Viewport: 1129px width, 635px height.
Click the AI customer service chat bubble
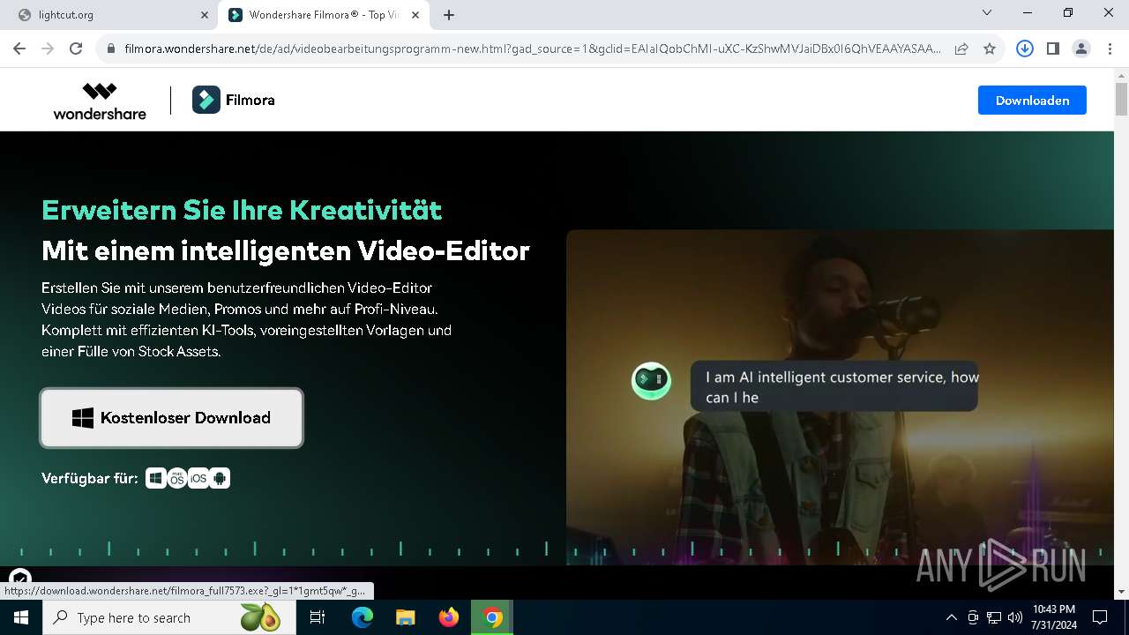834,386
